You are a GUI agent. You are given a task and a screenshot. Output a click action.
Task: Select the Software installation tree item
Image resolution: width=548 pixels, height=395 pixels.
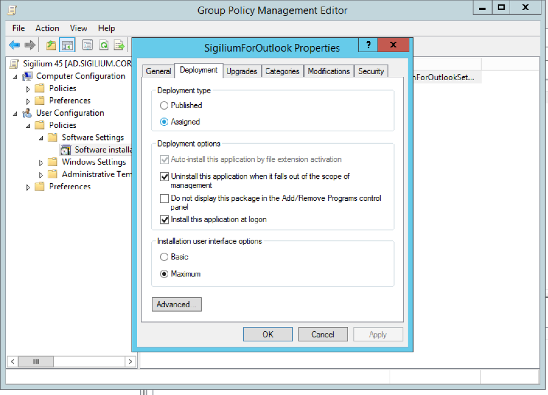point(103,150)
